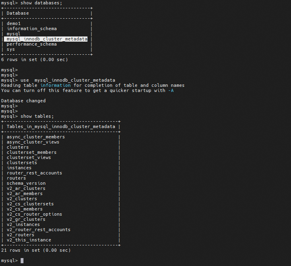The image size is (291, 266).
Task: Click the 'v2_instances' table row
Action: point(23,224)
